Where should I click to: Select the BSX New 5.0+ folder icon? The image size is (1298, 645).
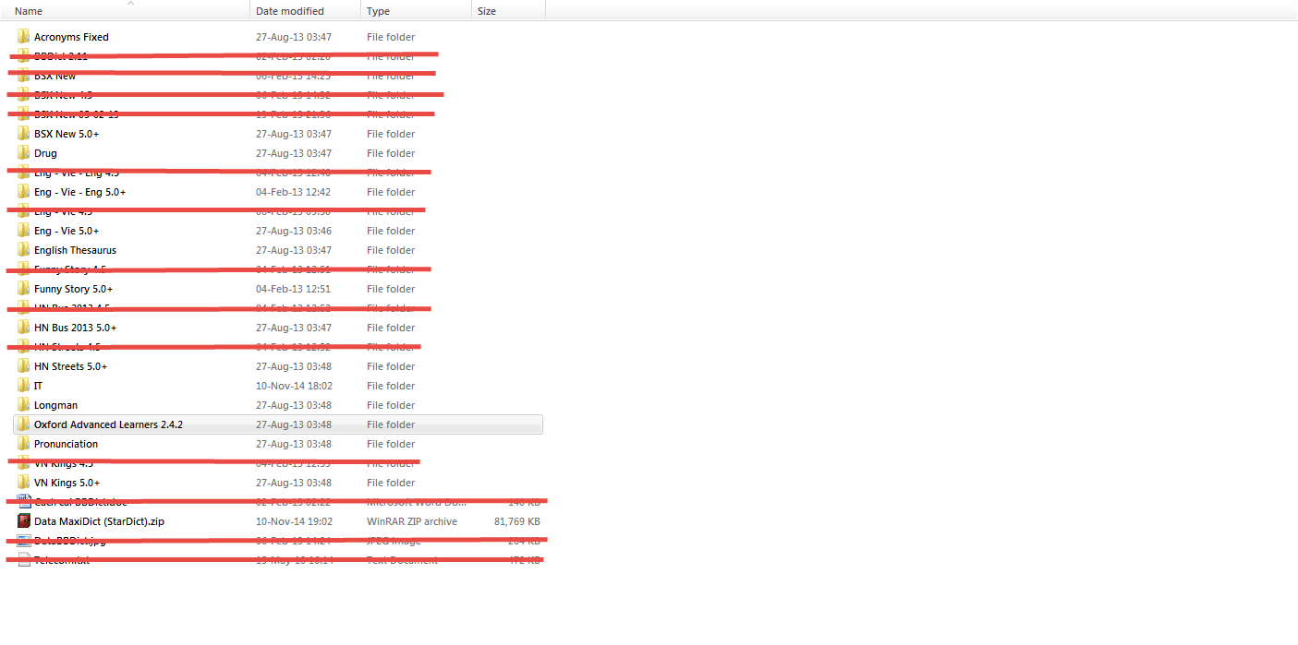[24, 134]
